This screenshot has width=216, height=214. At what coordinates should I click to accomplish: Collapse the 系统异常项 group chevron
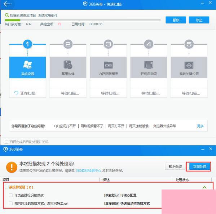coord(204,187)
